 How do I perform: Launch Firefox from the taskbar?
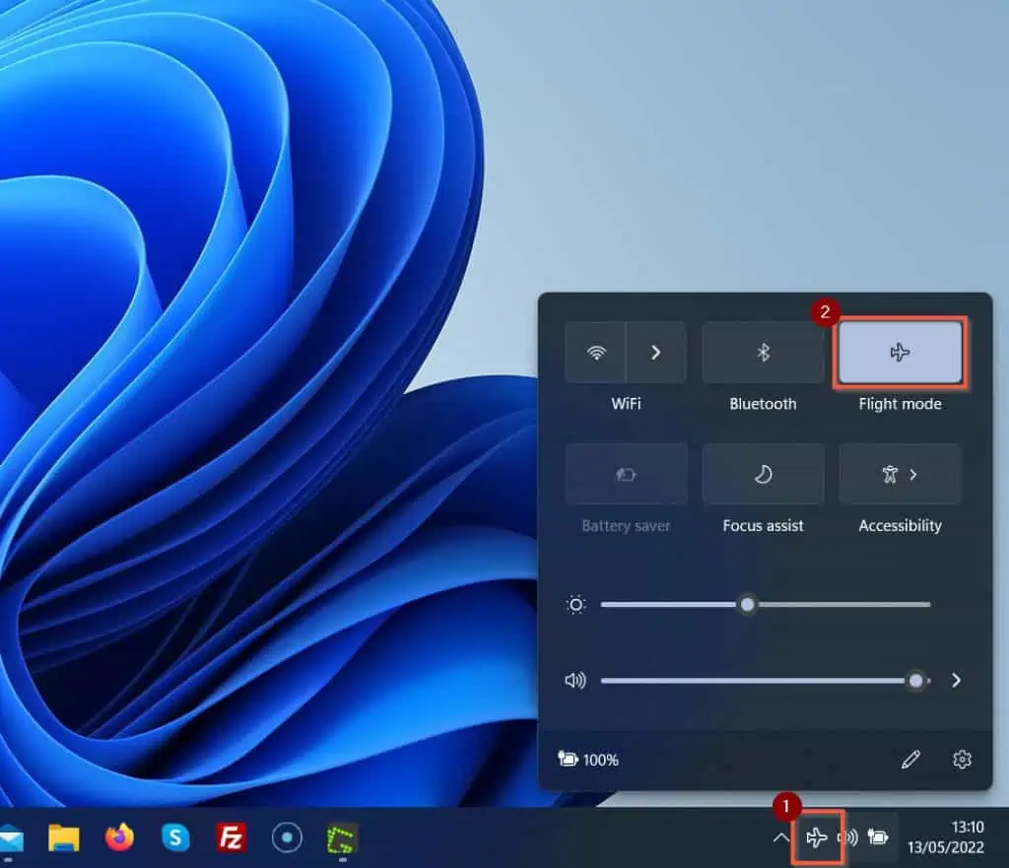pos(120,840)
